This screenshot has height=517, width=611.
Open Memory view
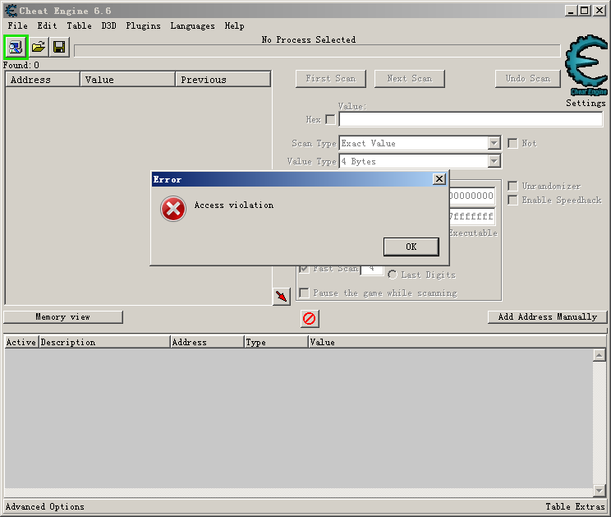click(62, 317)
